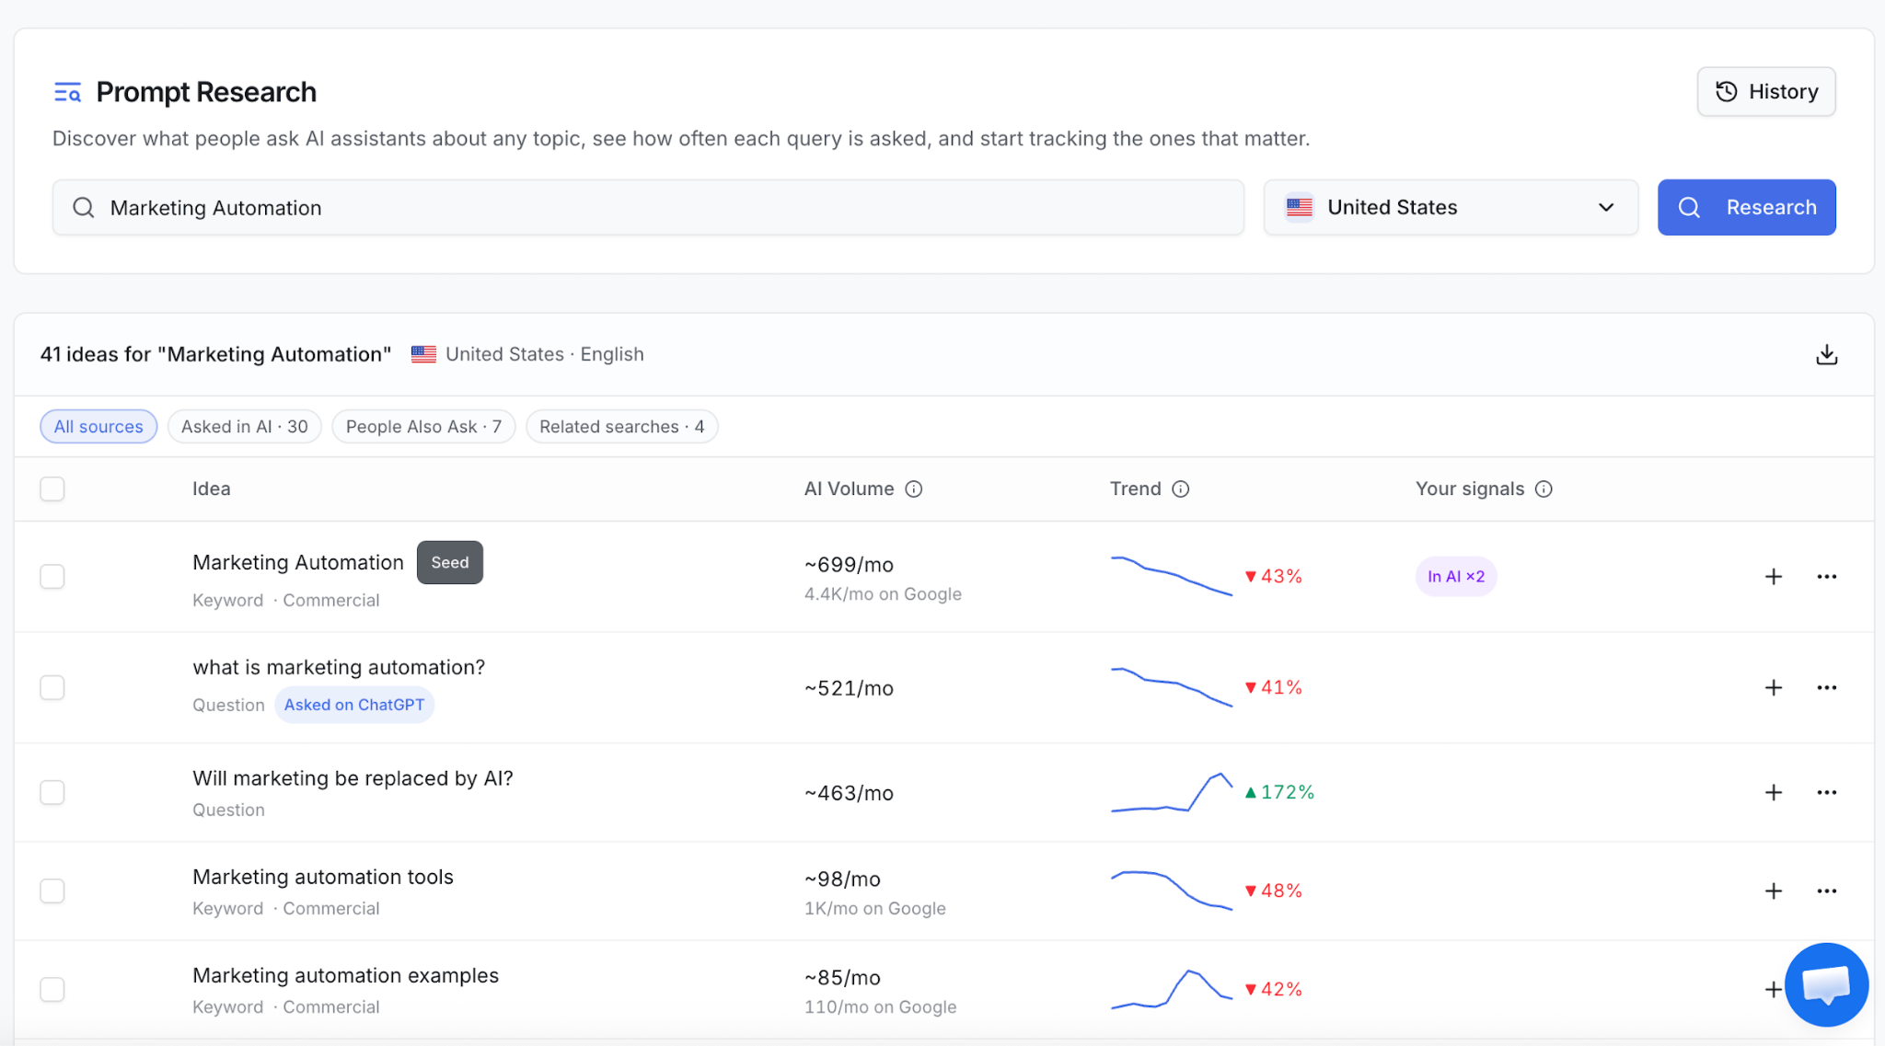Click the magnifier icon in the search field
This screenshot has width=1885, height=1046.
[84, 208]
